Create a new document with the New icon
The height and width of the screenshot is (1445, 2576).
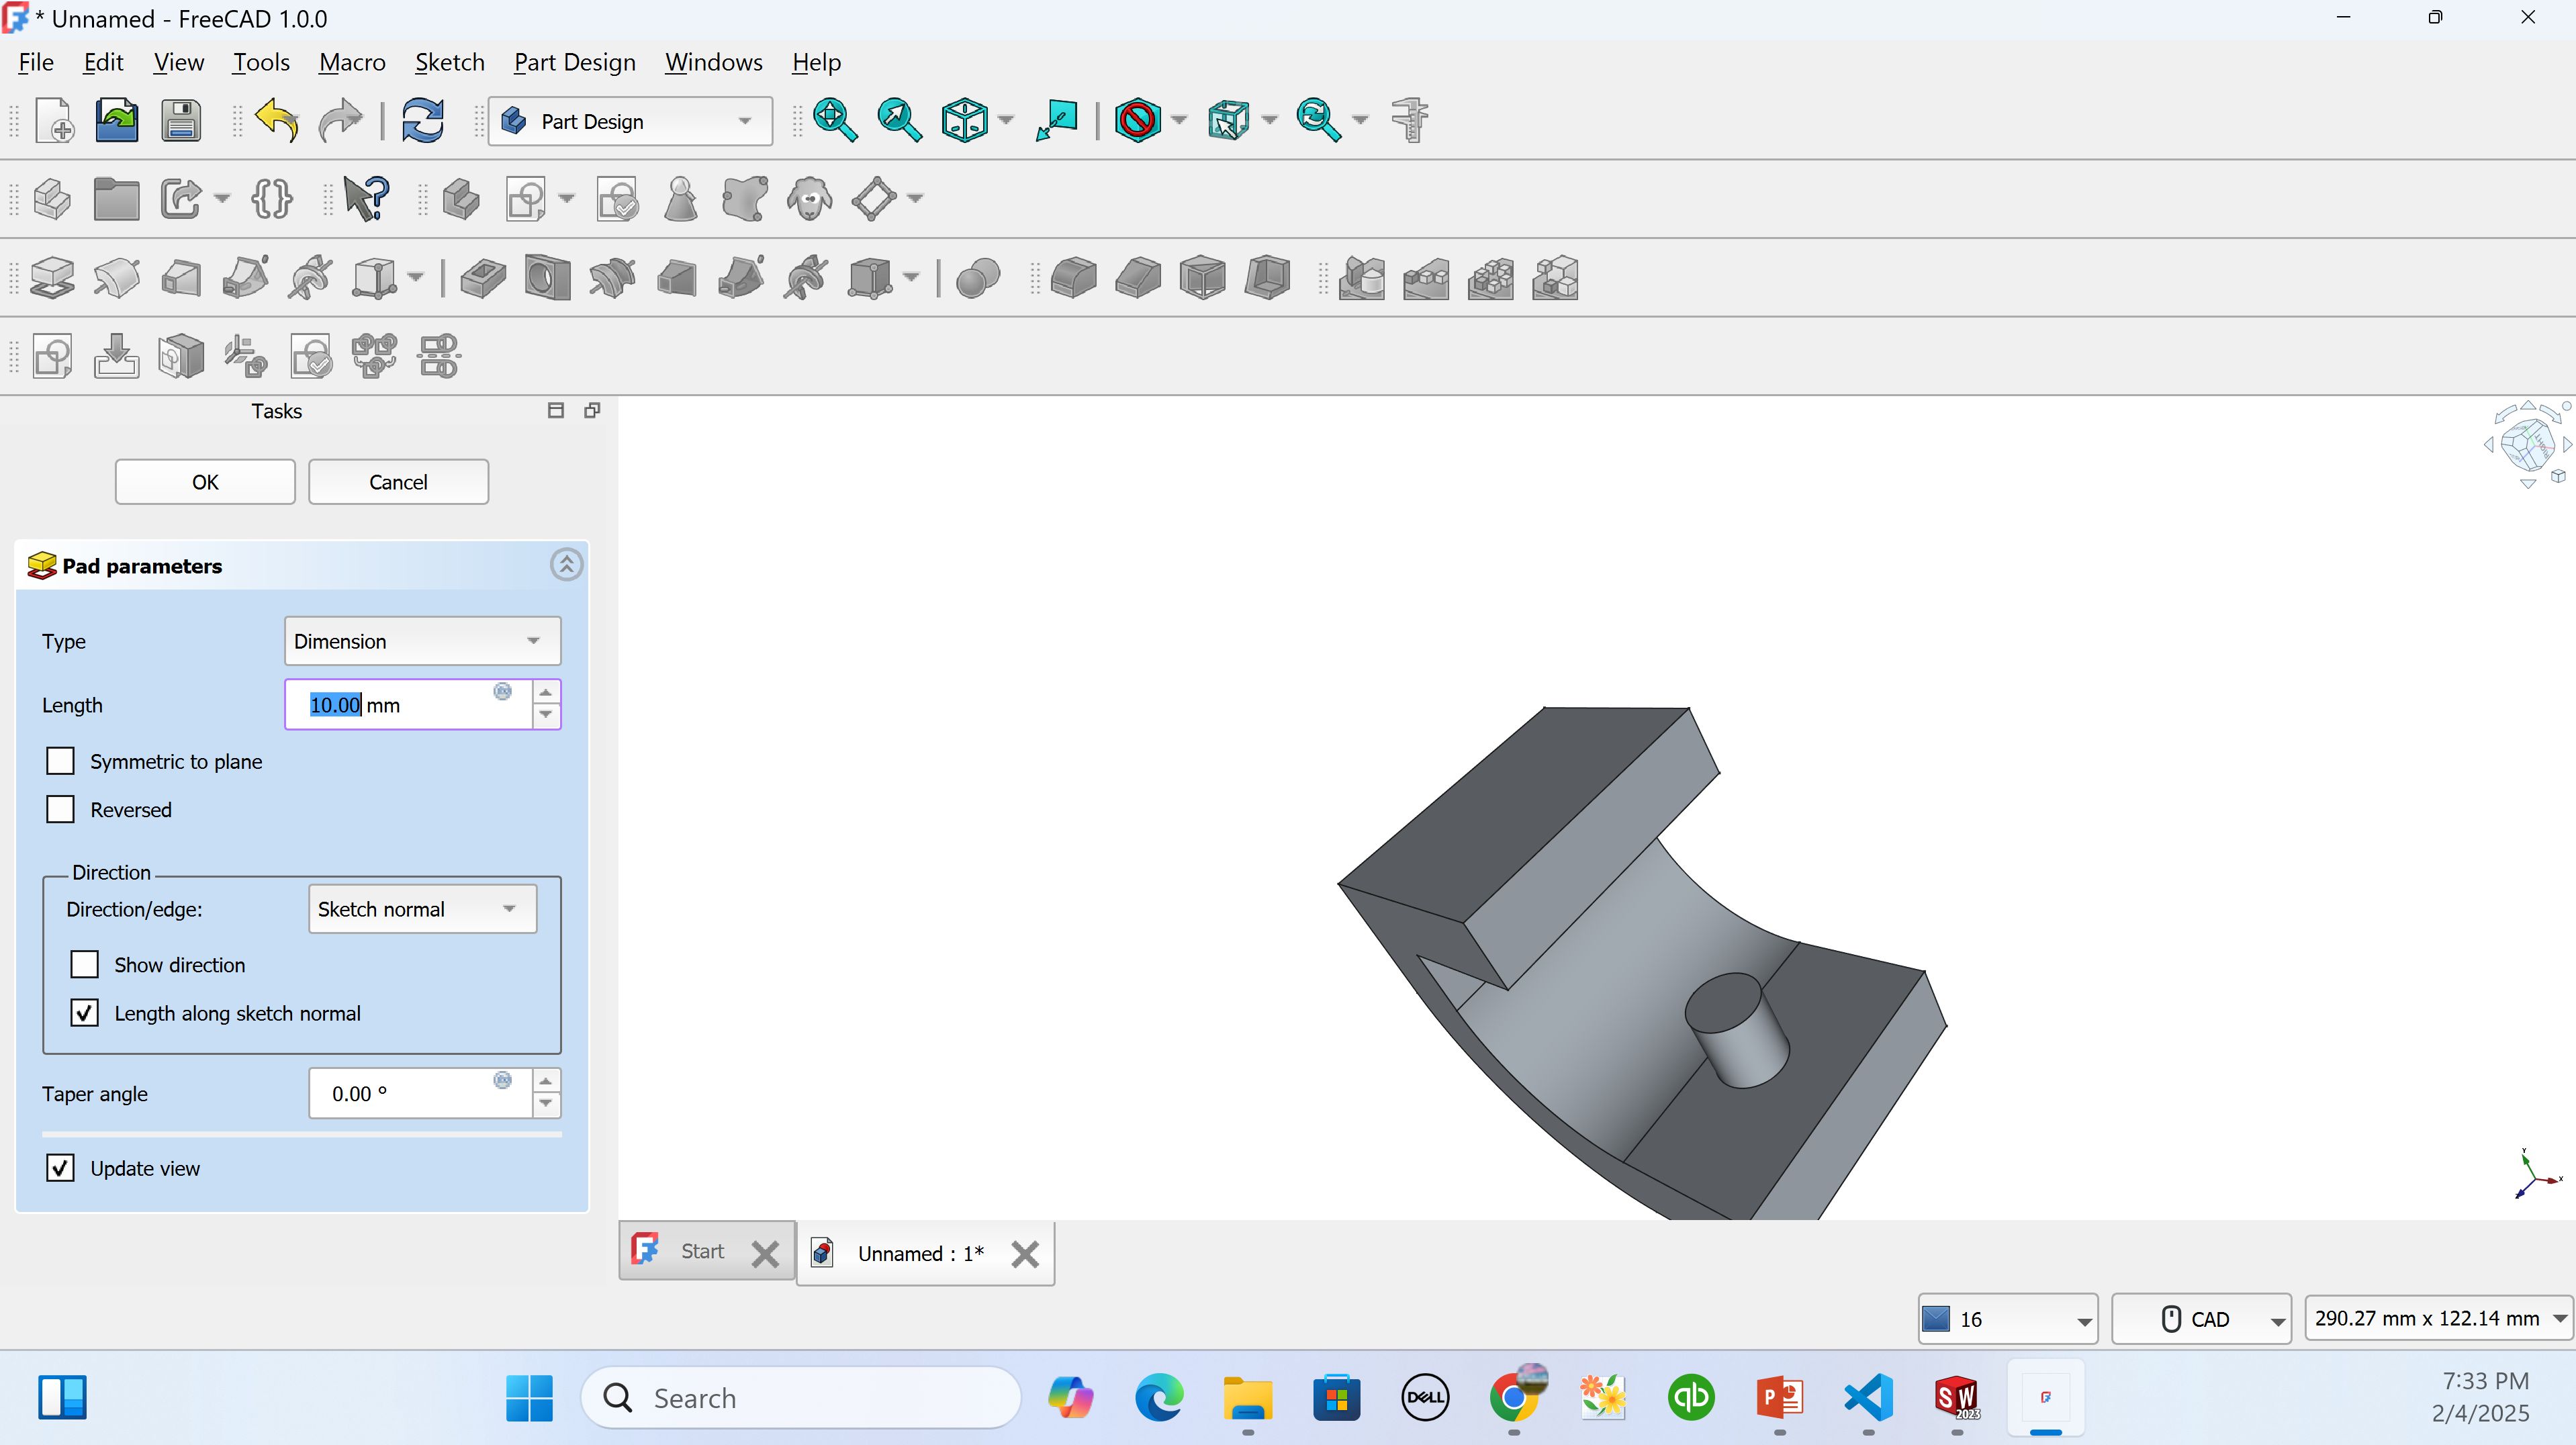tap(55, 121)
